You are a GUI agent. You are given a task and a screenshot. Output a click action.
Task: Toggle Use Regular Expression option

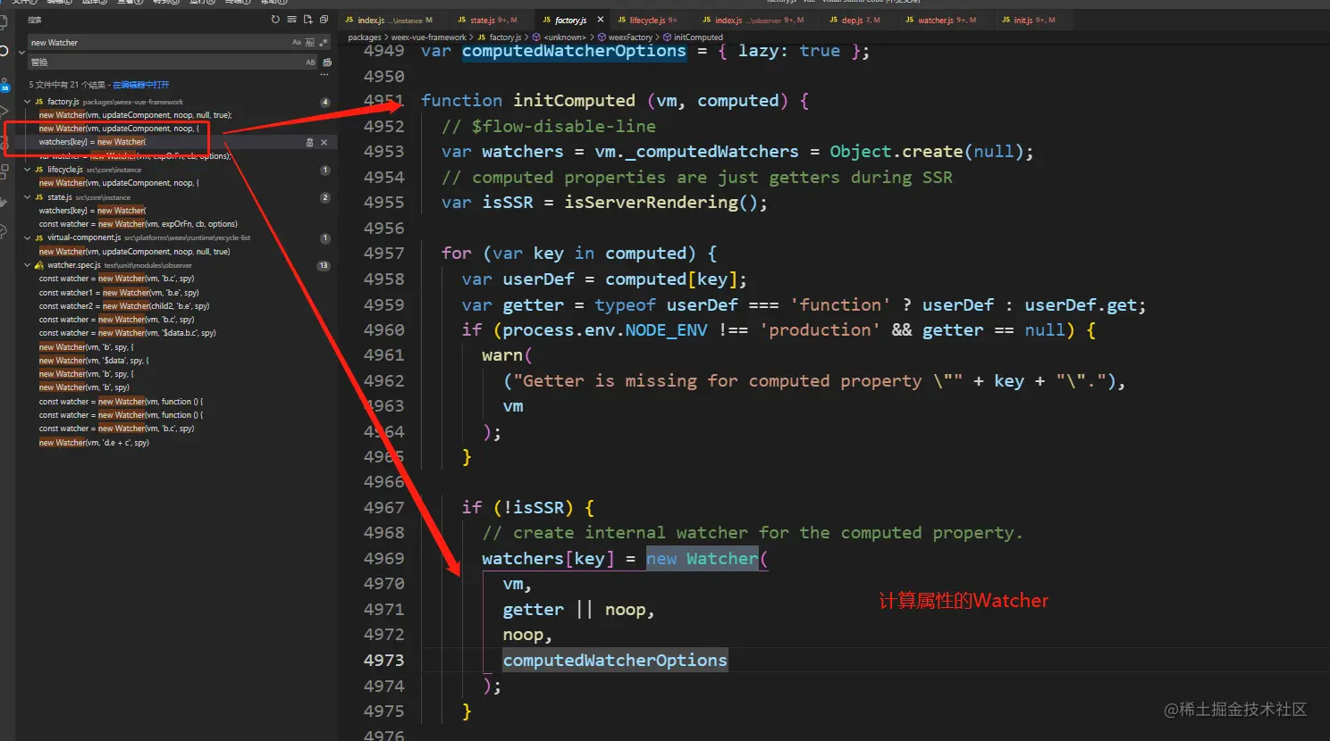click(323, 43)
